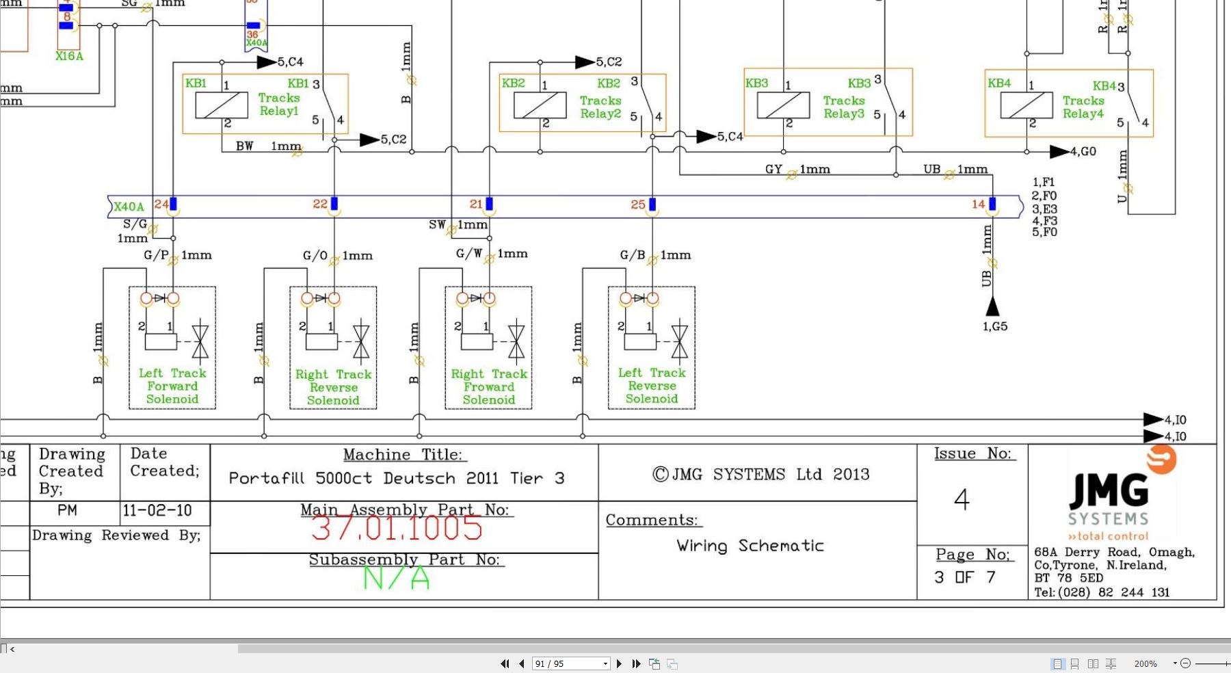Click terminal 21 on X40A strip
The image size is (1231, 673).
click(x=489, y=204)
